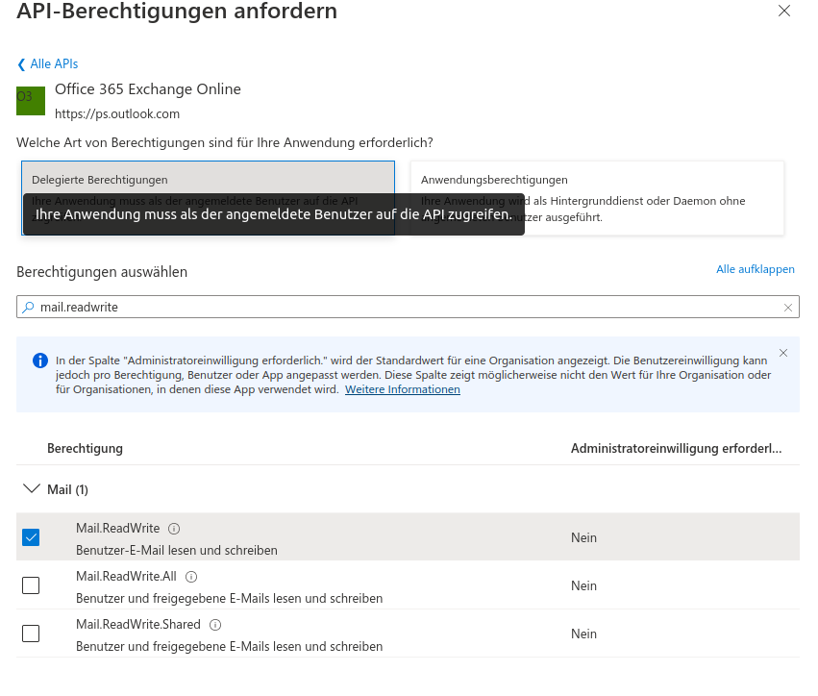
Task: Uncheck the Mail.ReadWrite permission checkbox
Action: pyautogui.click(x=31, y=537)
